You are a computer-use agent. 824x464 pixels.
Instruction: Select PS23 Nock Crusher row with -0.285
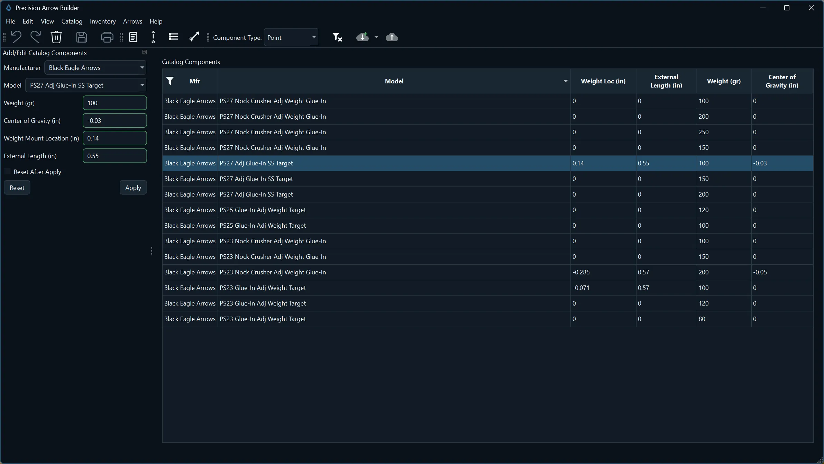[488, 272]
